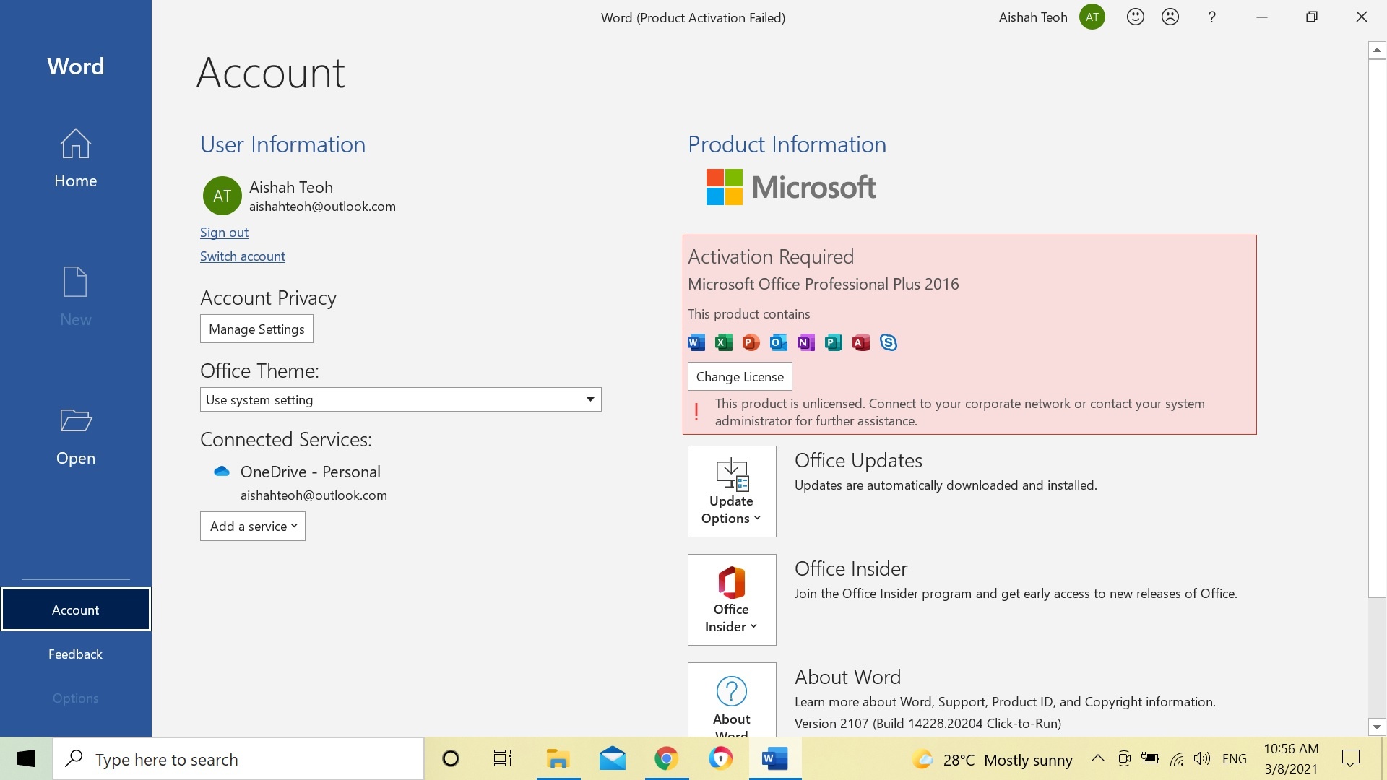
Task: Open the Windows Start menu
Action: coord(26,759)
